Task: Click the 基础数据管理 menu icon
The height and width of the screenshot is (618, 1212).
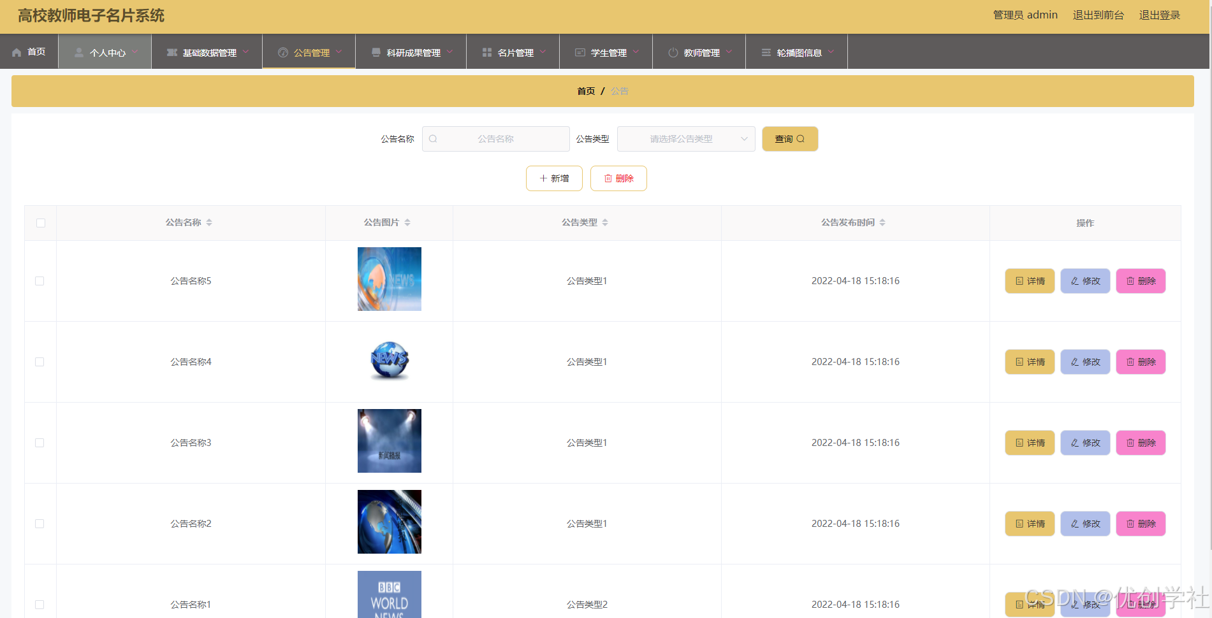Action: coord(172,52)
